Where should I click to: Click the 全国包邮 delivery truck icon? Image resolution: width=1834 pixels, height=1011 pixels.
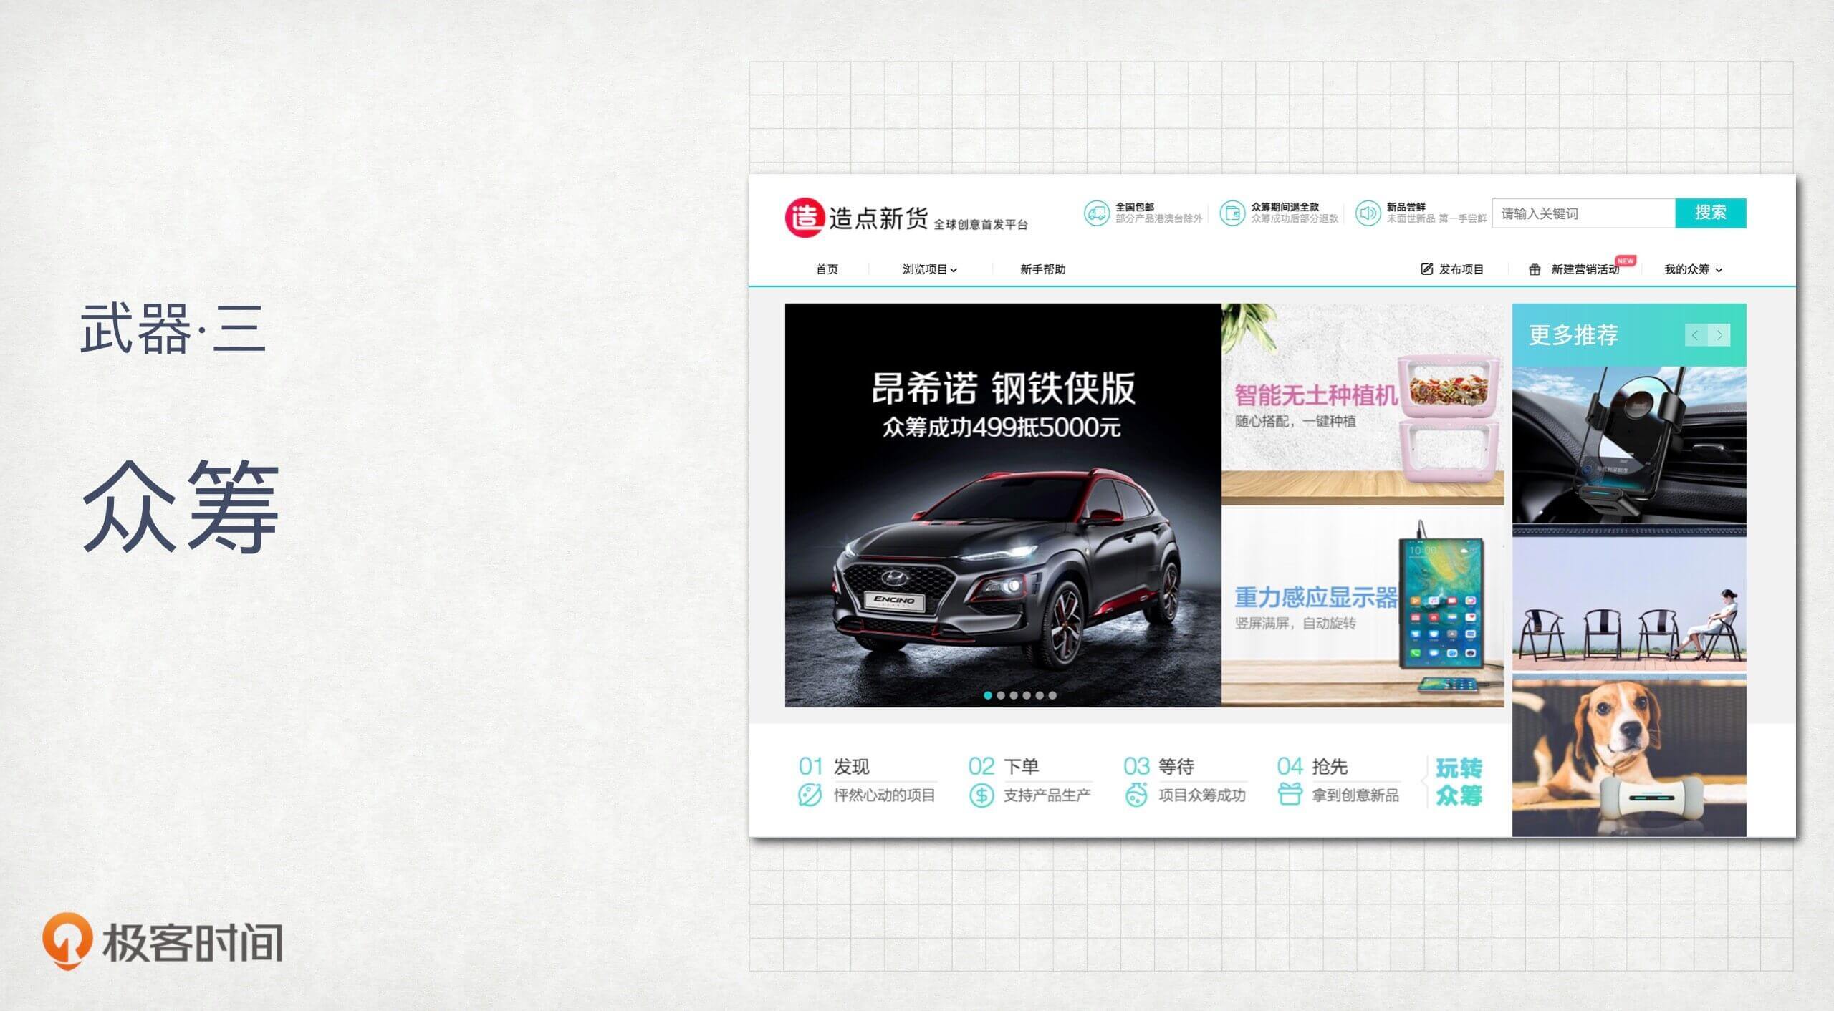[x=1096, y=213]
